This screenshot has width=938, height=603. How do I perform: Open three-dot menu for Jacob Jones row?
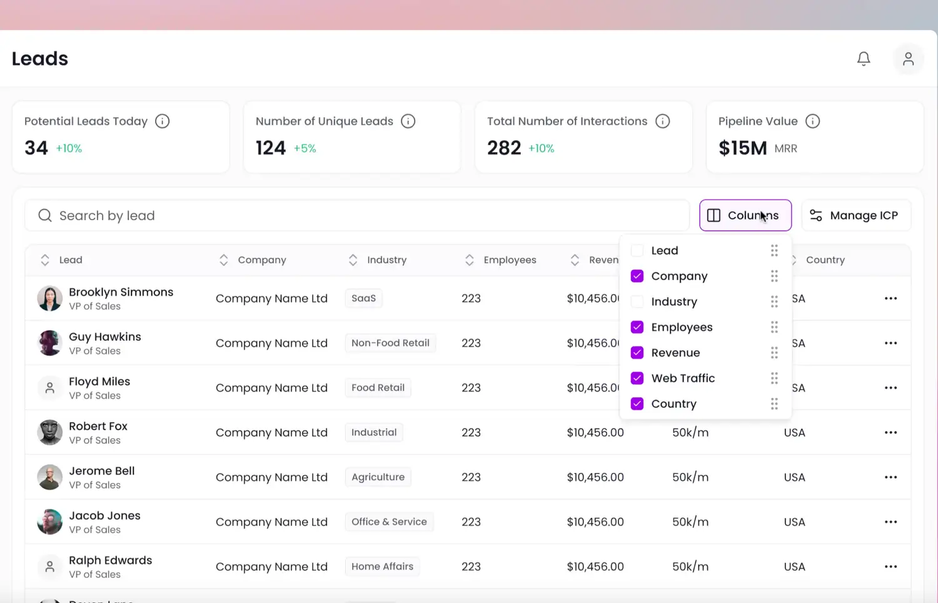(x=890, y=522)
